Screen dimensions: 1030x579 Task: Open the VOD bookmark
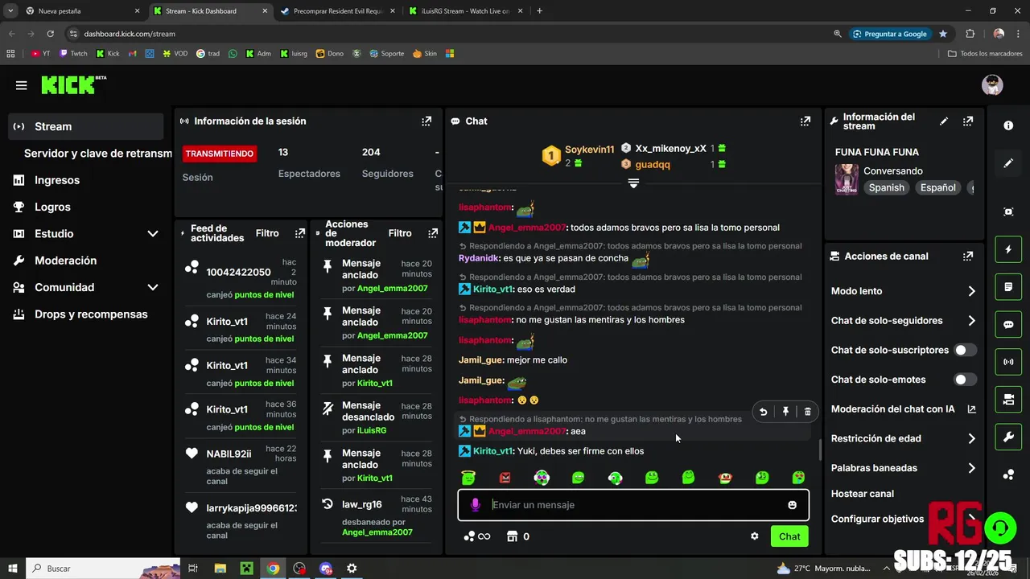[x=175, y=54]
